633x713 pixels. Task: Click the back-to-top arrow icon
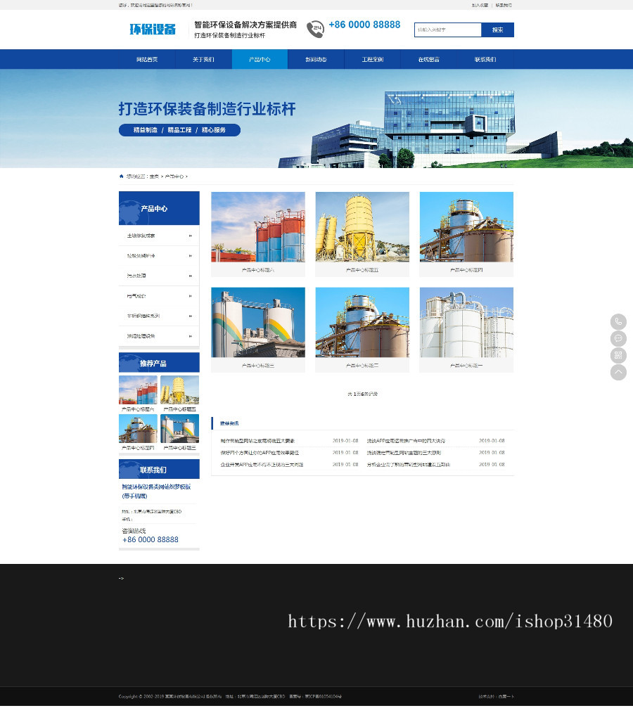pos(618,372)
